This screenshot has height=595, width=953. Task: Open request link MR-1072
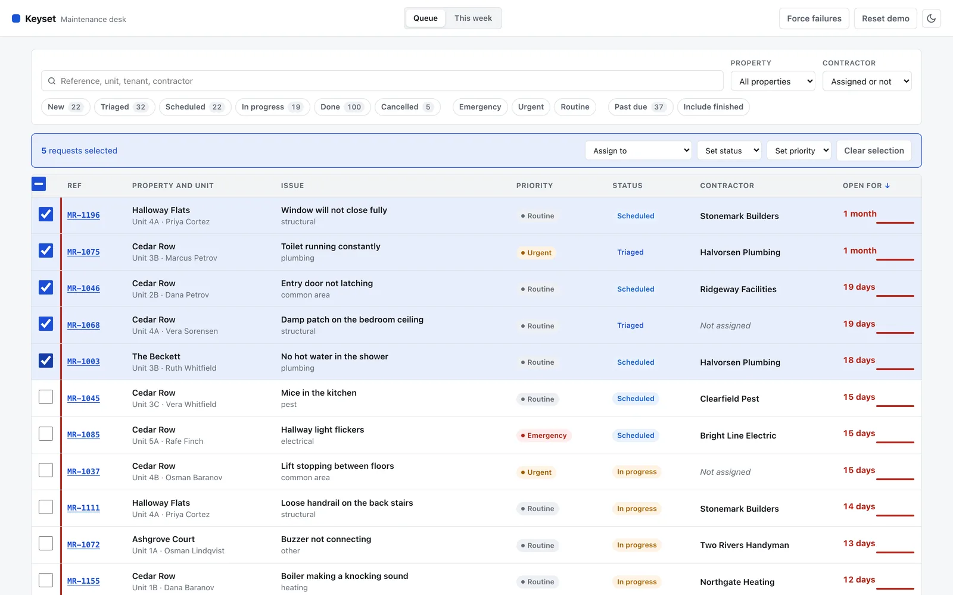[83, 545]
